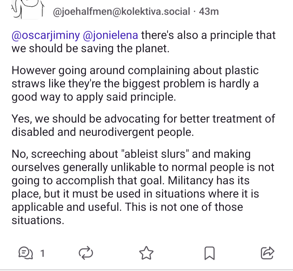This screenshot has width=293, height=271.
Task: Open the @oscarjiminy mention
Action: pos(46,35)
